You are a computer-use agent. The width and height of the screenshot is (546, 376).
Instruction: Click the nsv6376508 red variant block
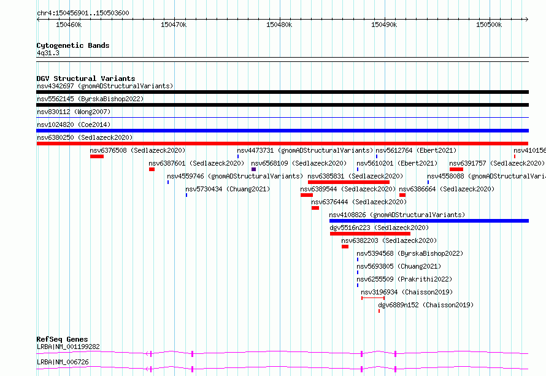97,156
